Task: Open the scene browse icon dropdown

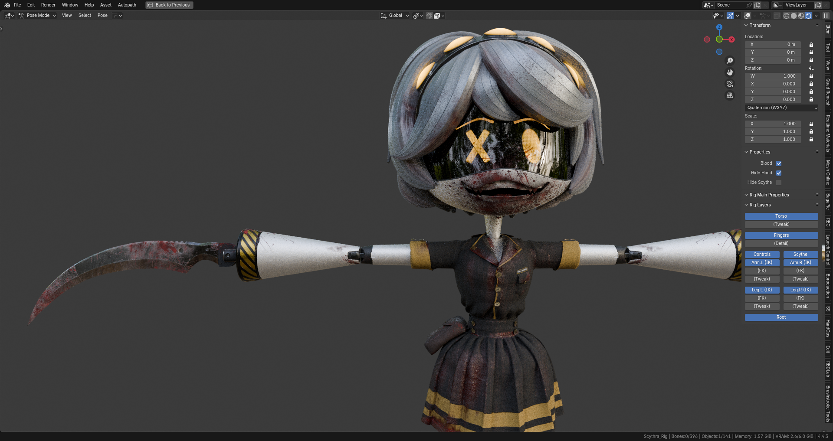Action: point(708,5)
